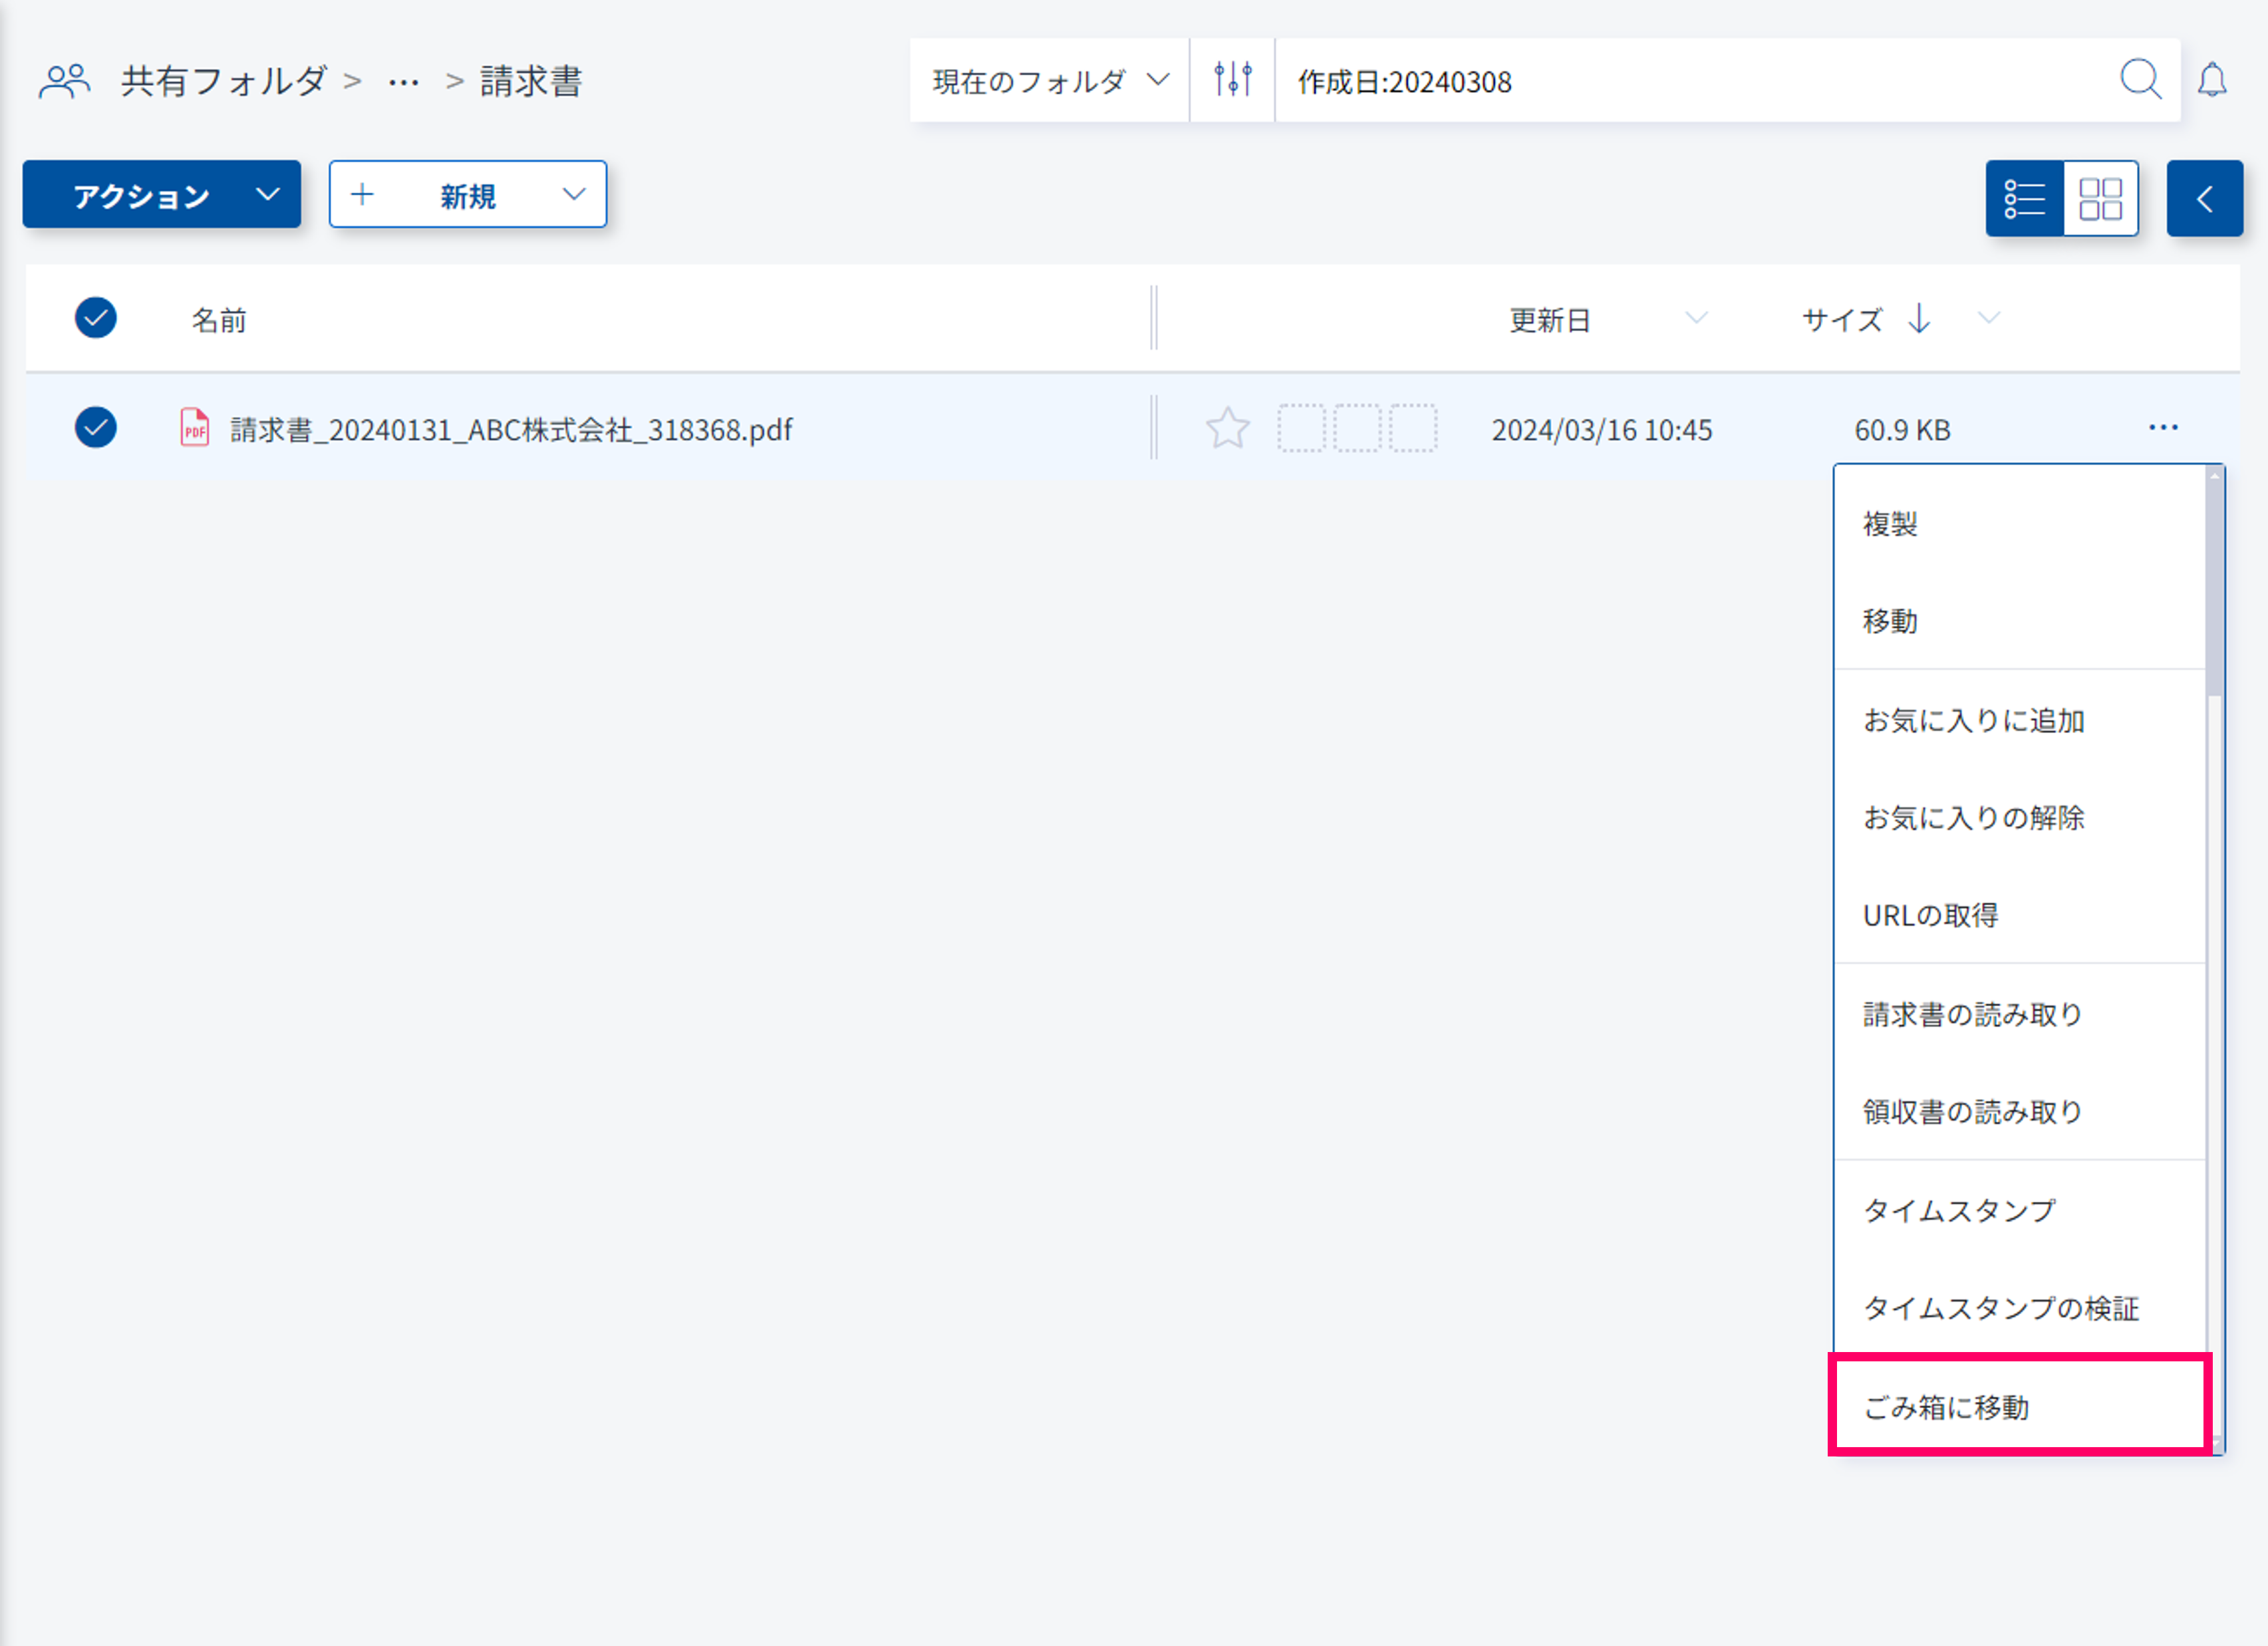Screen dimensions: 2268x1646
Task: Switch to grid view icon
Action: pyautogui.click(x=2100, y=198)
